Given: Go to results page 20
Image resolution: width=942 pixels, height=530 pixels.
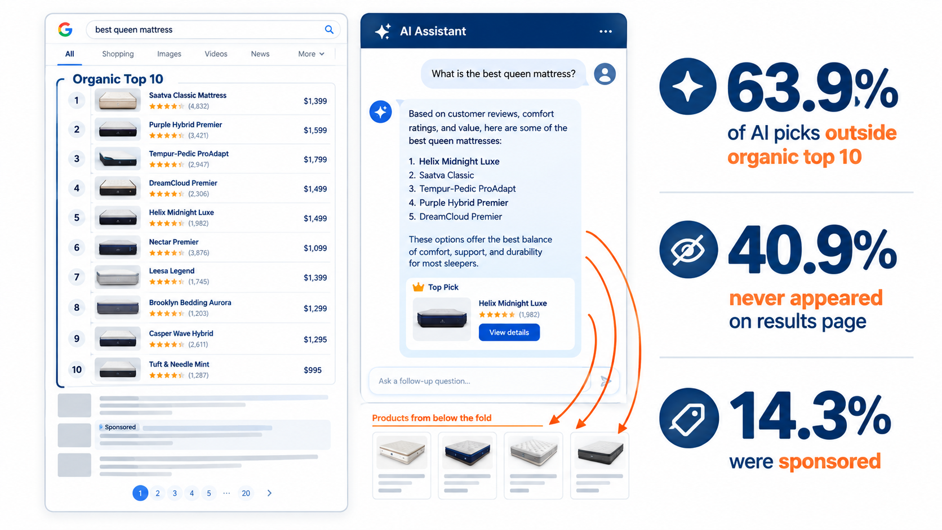Looking at the screenshot, I should 246,493.
